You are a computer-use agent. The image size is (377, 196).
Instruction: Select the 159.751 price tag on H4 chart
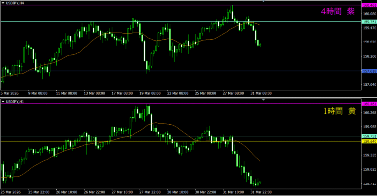tap(369, 22)
